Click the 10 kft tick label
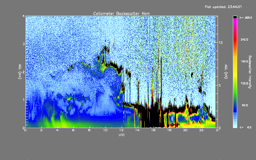The image size is (256, 160). (x=220, y=43)
